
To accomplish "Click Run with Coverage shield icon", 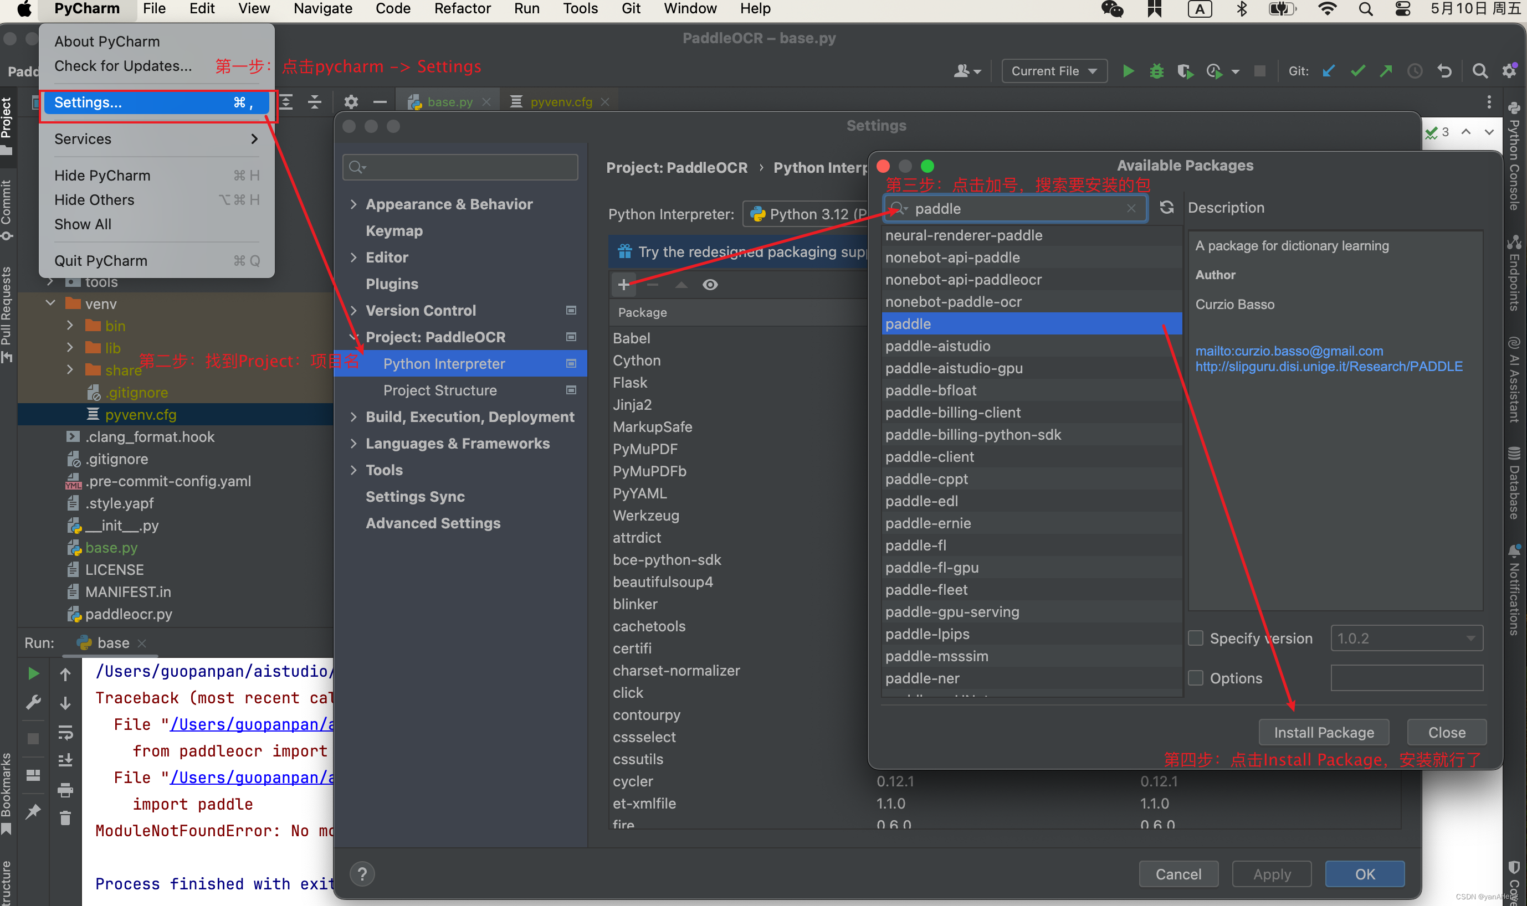I will click(1185, 71).
